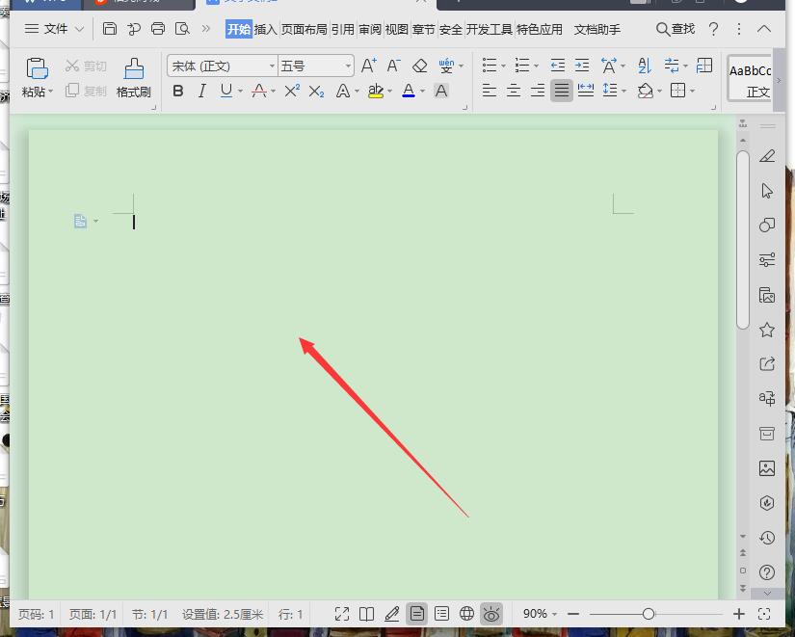
Task: Click the increase indent icon
Action: point(582,66)
